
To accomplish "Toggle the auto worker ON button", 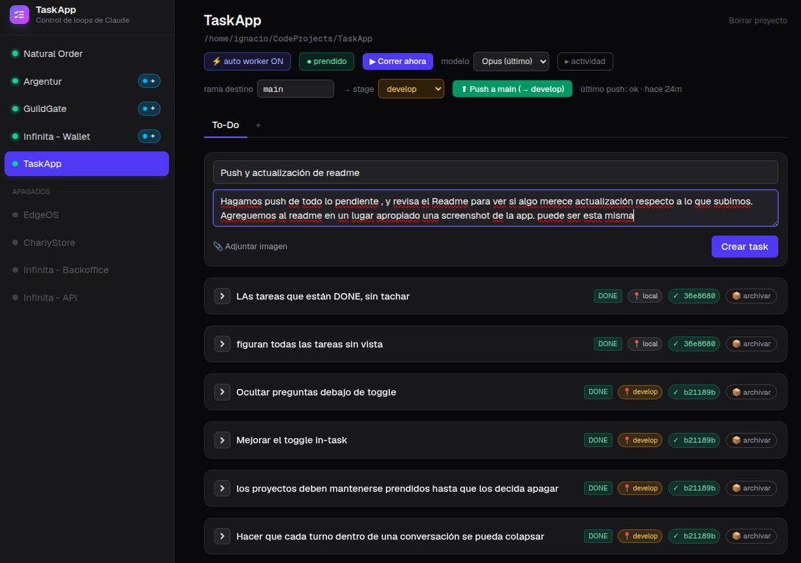I will click(248, 61).
